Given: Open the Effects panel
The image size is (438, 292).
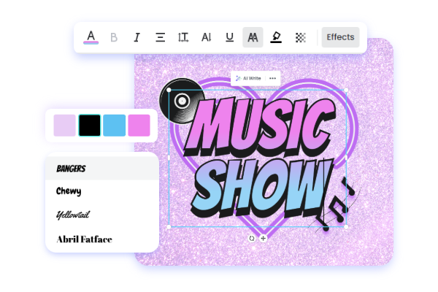Looking at the screenshot, I should click(x=340, y=37).
